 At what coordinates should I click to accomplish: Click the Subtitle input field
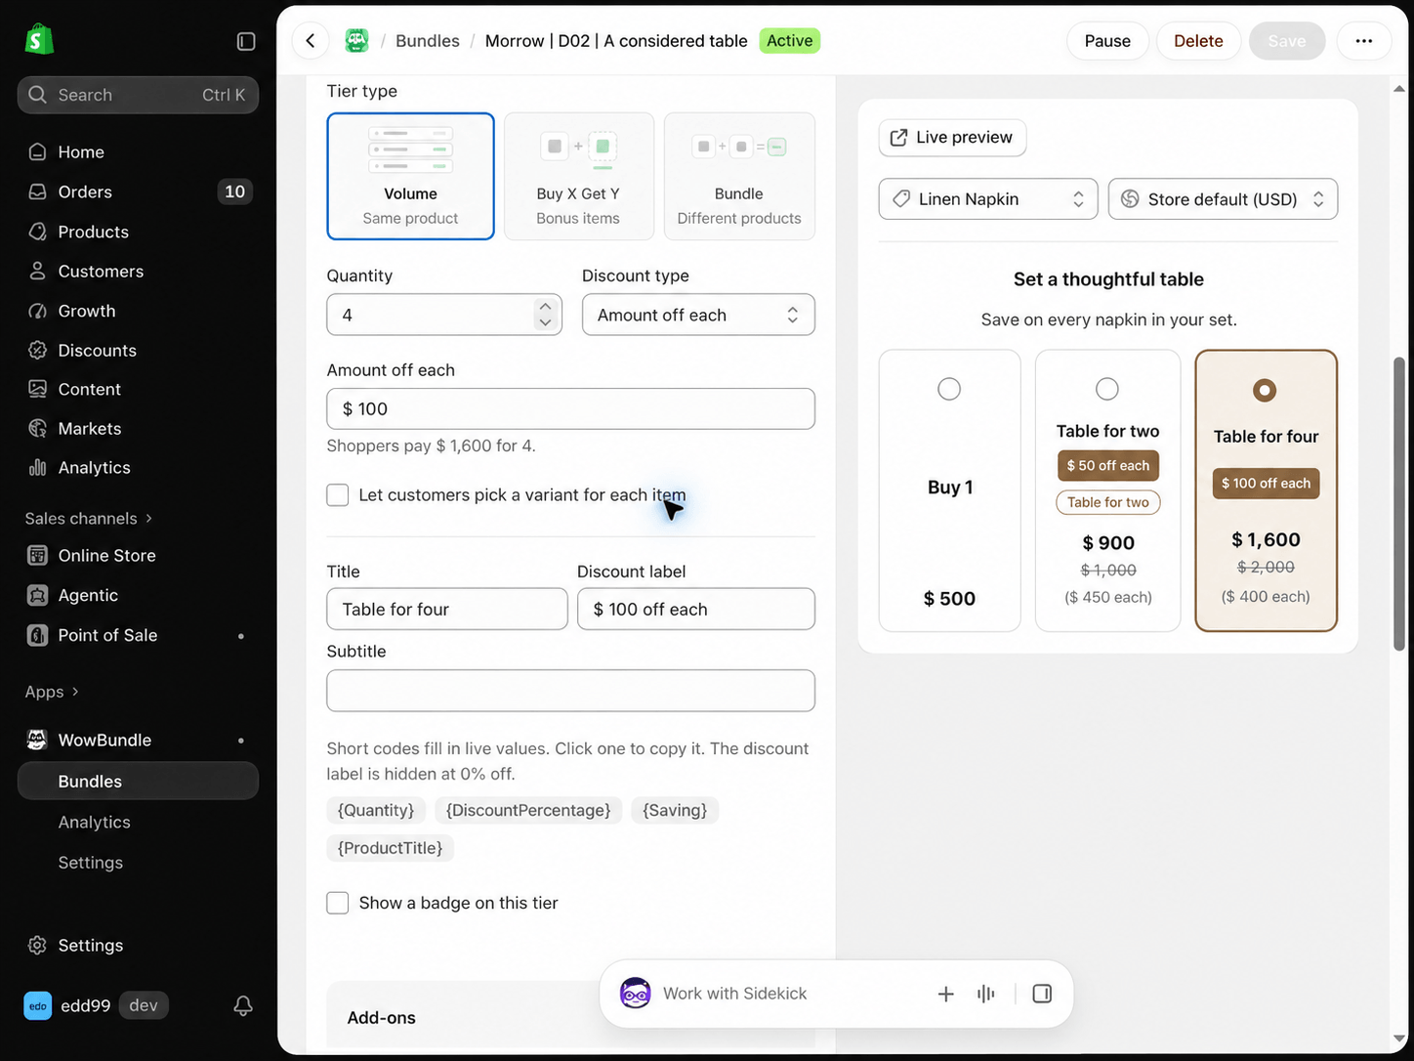(570, 691)
